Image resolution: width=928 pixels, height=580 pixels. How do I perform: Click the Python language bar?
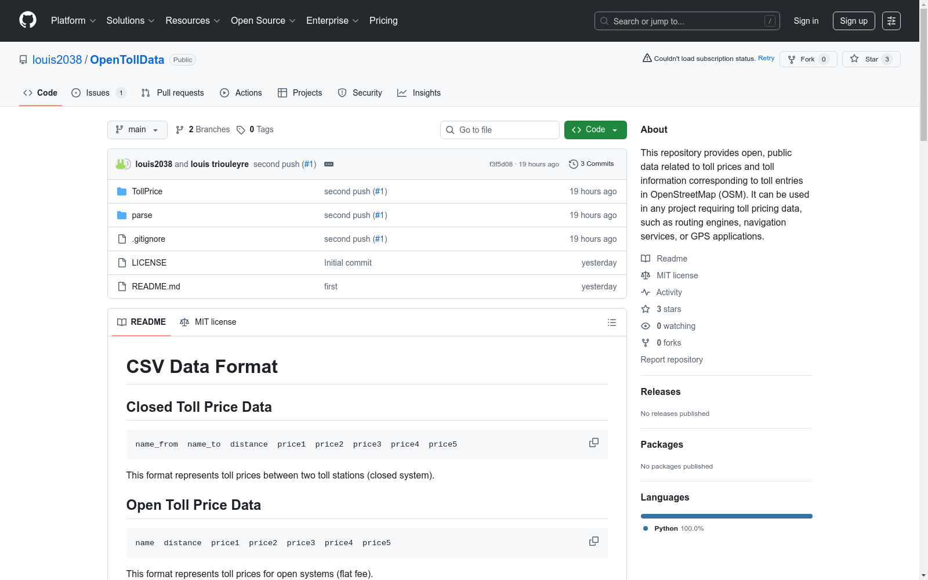[727, 516]
